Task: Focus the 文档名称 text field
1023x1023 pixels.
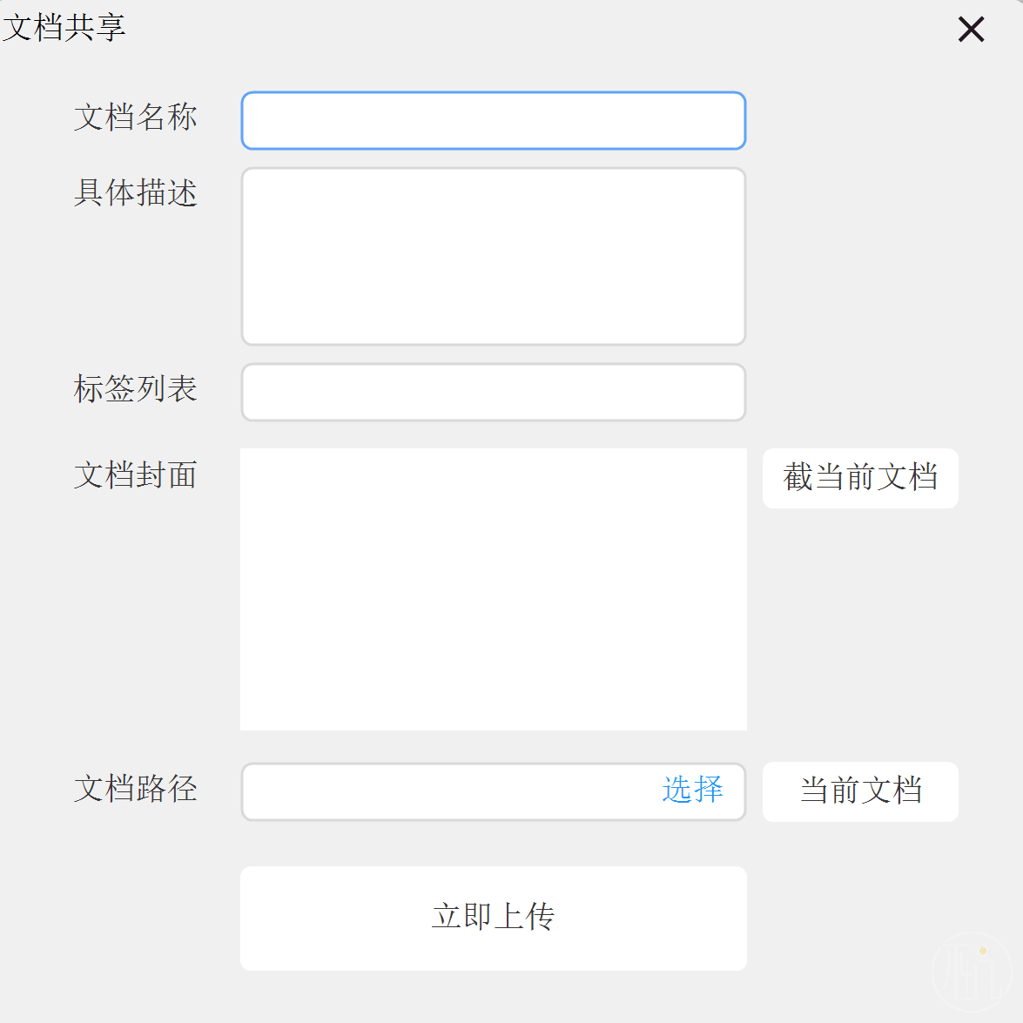Action: pyautogui.click(x=494, y=121)
